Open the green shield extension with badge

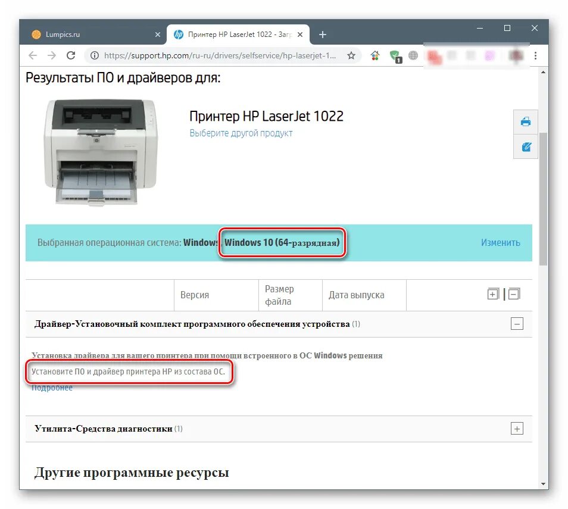point(395,56)
